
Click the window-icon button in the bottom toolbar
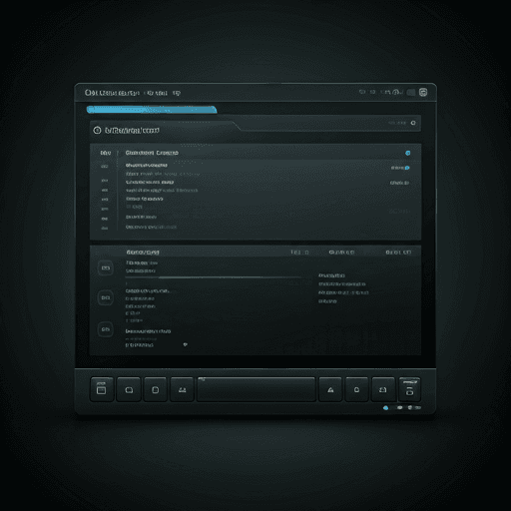(x=102, y=389)
